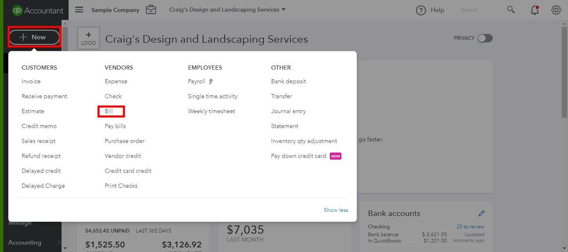Open the navigation hamburger menu
This screenshot has height=252, width=568.
(79, 9)
